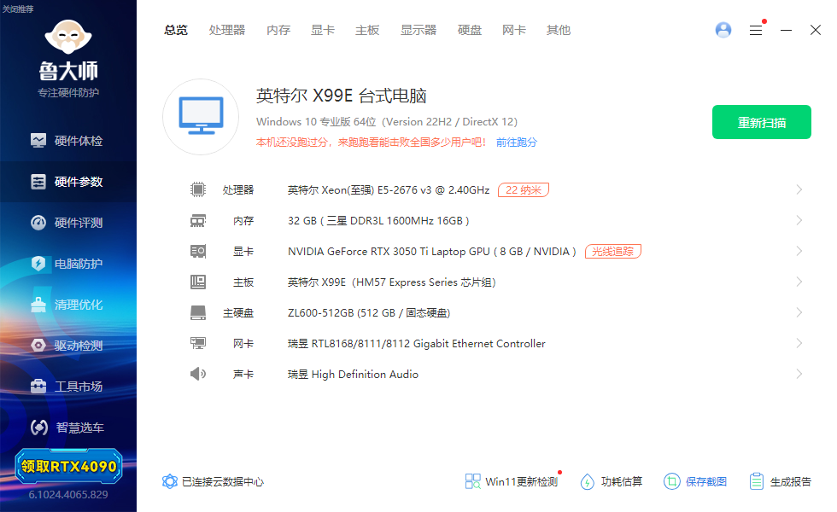Expand the 显卡 row chevron arrow
Viewport: 837px width, 512px height.
tap(799, 251)
